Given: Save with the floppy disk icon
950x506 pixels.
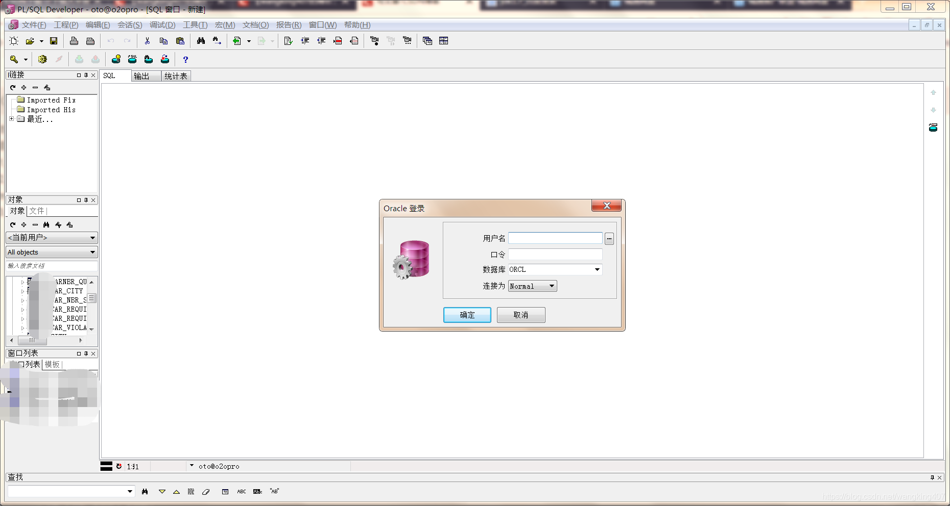Looking at the screenshot, I should [x=54, y=41].
